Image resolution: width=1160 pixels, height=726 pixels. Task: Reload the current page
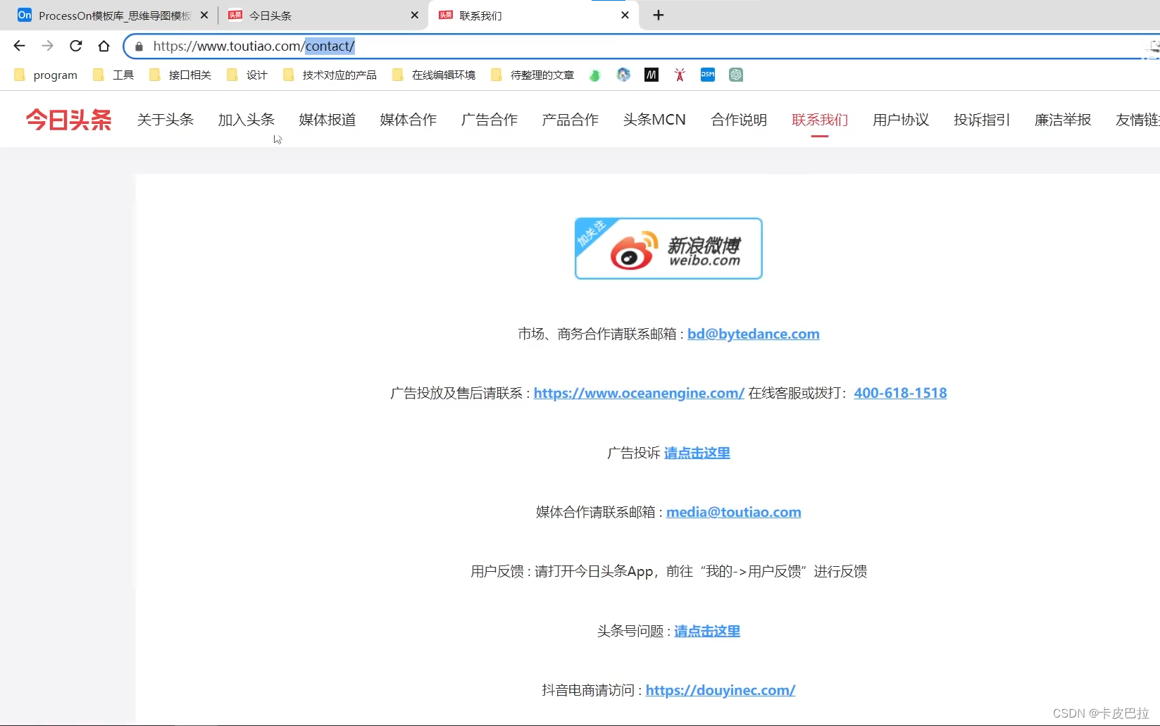pyautogui.click(x=76, y=46)
